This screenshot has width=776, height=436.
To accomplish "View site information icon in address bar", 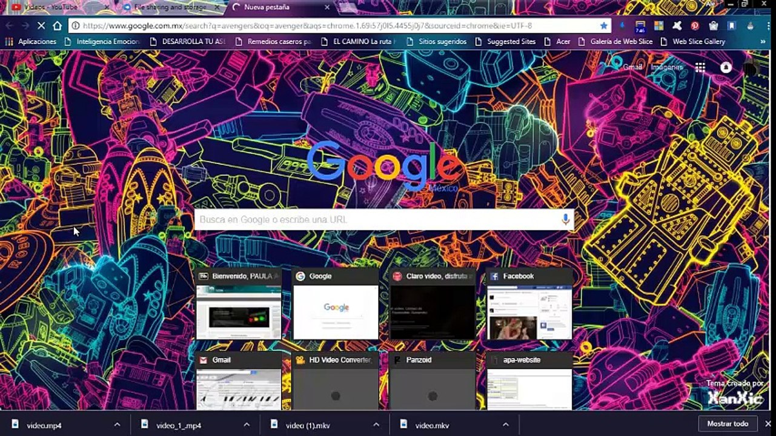I will click(75, 25).
